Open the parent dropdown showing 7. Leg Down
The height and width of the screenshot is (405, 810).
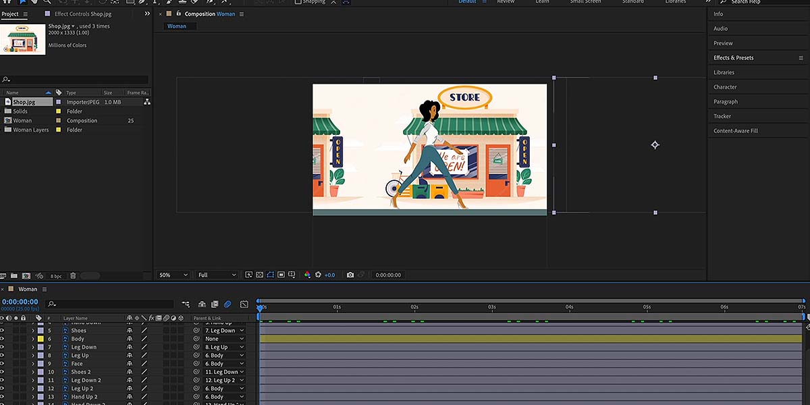pos(224,331)
